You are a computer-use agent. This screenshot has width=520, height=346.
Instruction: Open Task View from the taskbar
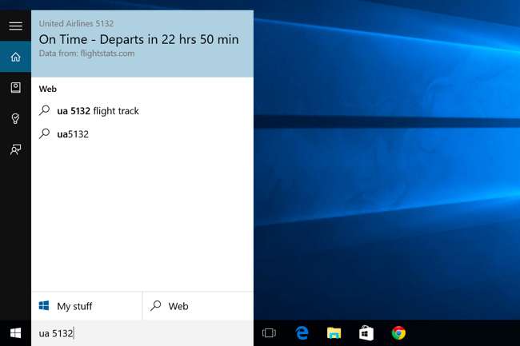(x=269, y=332)
